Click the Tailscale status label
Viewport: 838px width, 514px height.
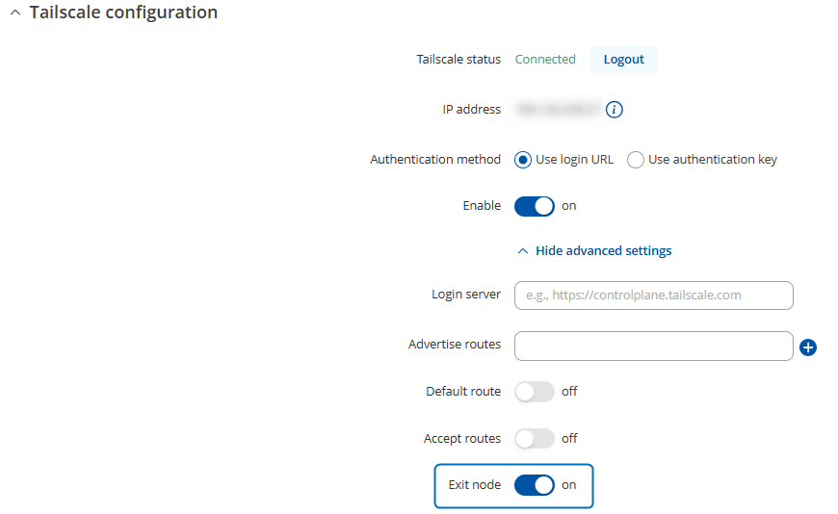coord(458,60)
